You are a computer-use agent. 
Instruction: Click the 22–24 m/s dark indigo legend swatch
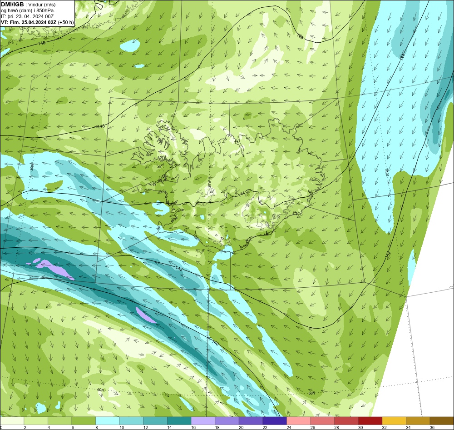(275, 421)
